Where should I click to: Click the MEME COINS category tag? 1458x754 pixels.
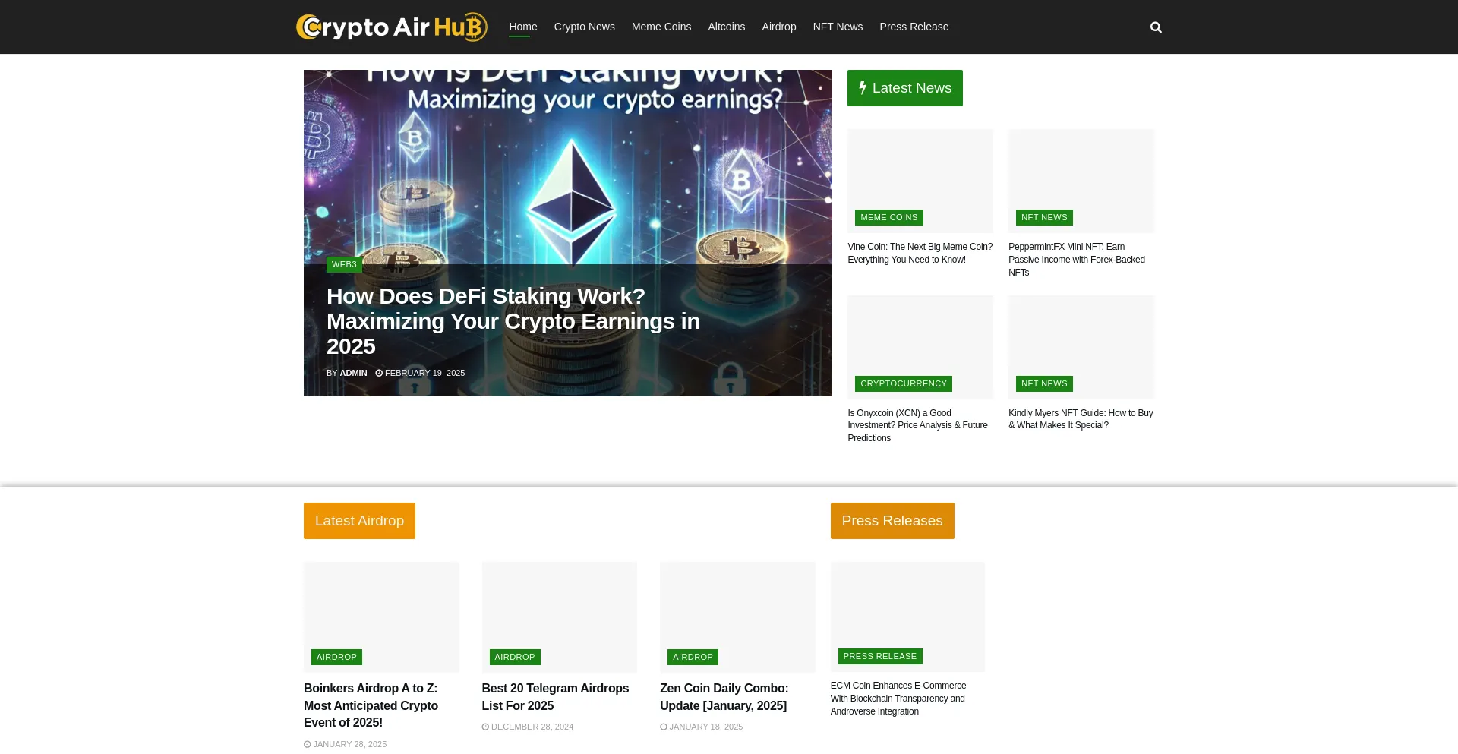[x=888, y=217]
